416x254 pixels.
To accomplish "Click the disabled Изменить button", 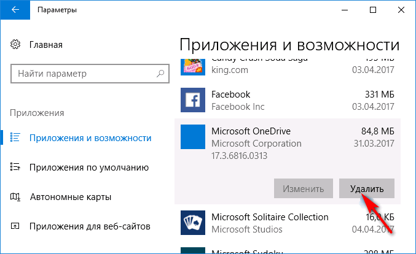I will [304, 188].
